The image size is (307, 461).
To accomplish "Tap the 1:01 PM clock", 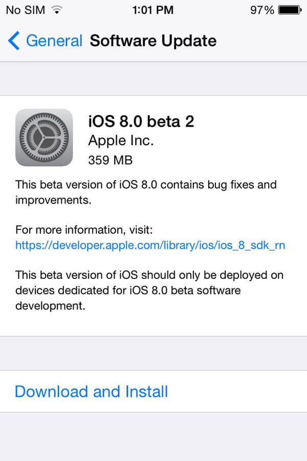I will (x=152, y=10).
